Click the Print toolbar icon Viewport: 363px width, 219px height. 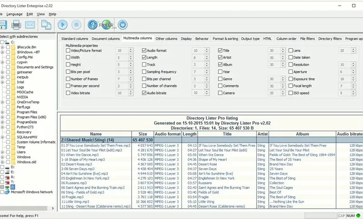pos(16,25)
